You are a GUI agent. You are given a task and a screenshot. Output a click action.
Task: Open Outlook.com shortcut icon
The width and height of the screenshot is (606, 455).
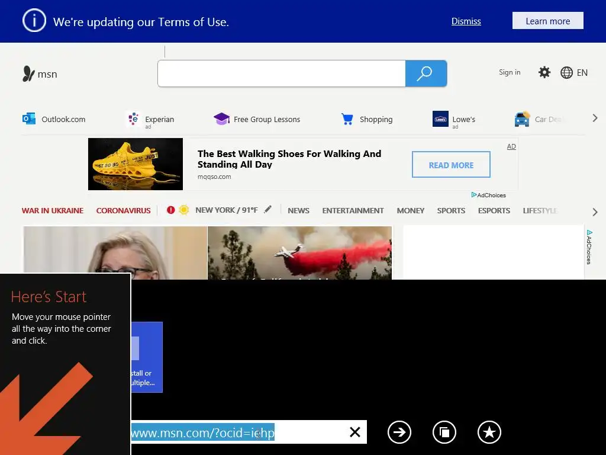(x=29, y=118)
